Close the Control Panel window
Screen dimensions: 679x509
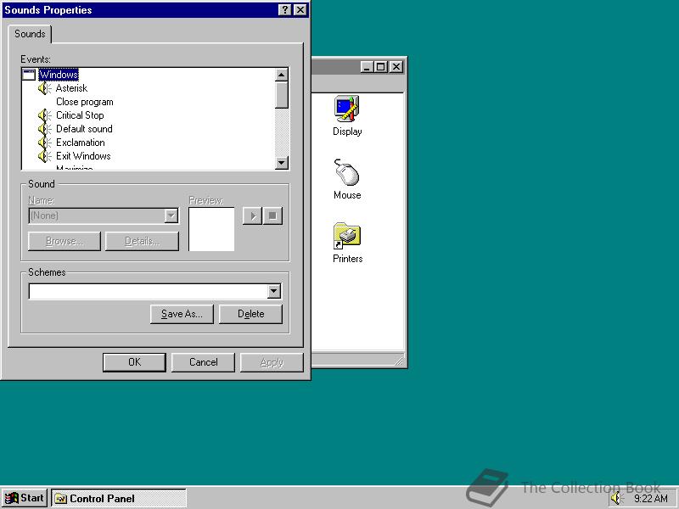click(x=396, y=67)
